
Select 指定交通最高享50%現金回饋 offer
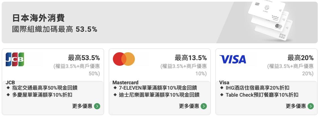[x=45, y=88]
